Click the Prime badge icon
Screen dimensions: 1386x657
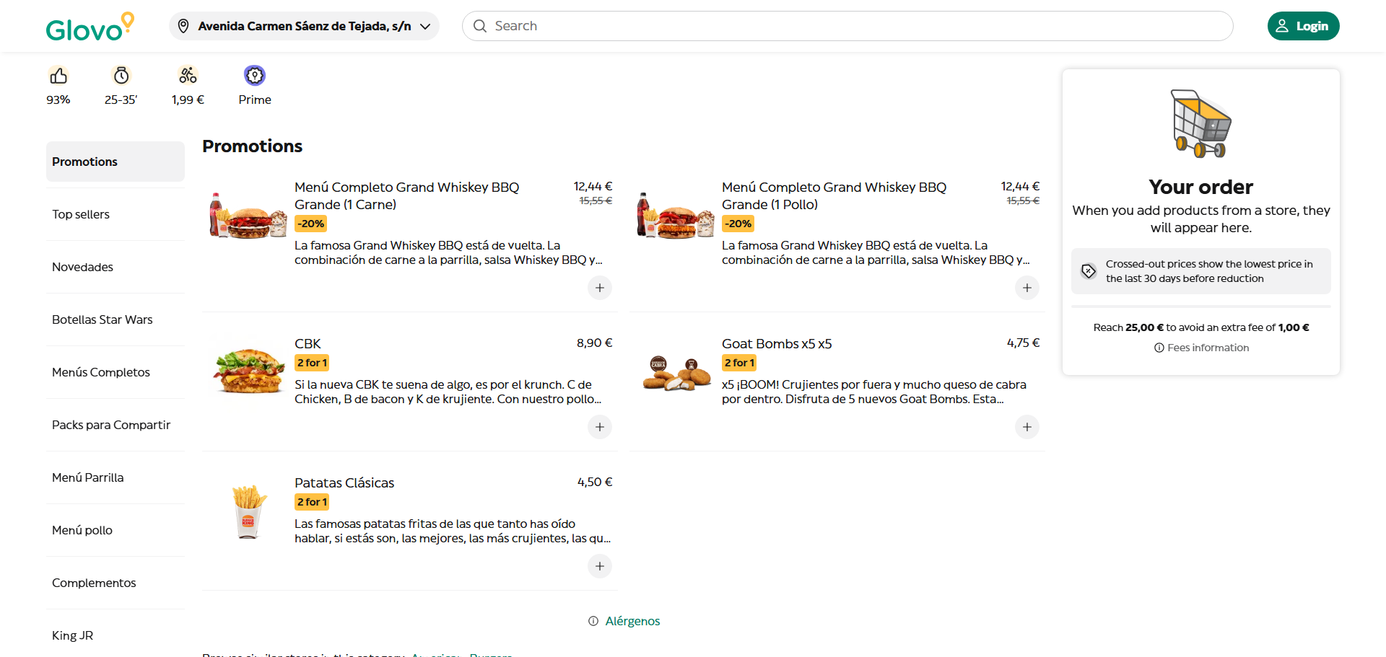click(x=255, y=76)
